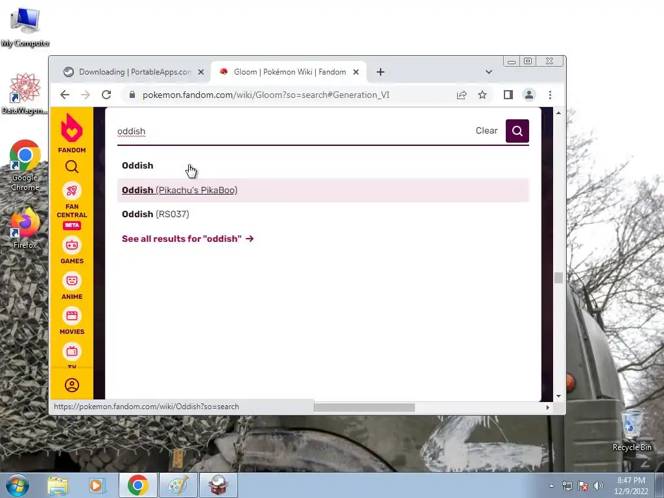Bookmark this page with star
The image size is (664, 498).
coord(482,95)
